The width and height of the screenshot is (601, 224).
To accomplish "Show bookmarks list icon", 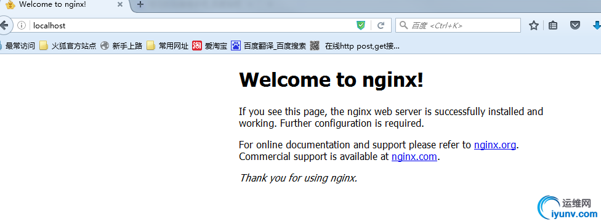I will (553, 26).
